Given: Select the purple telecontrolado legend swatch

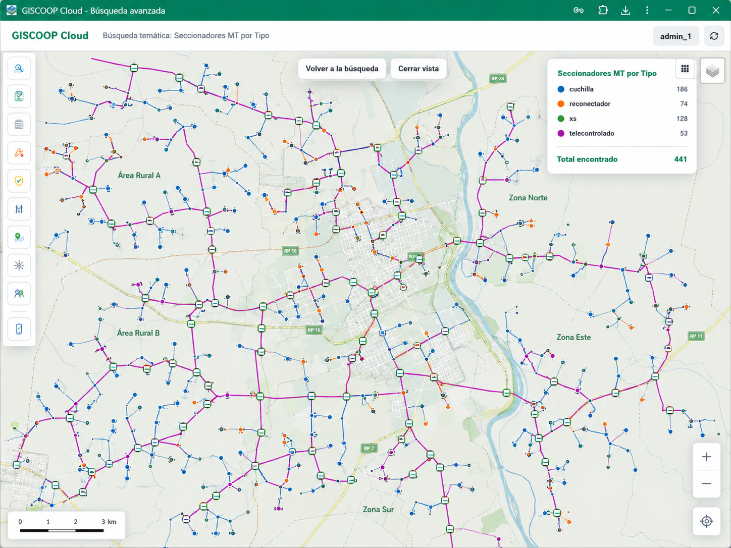Looking at the screenshot, I should point(561,133).
